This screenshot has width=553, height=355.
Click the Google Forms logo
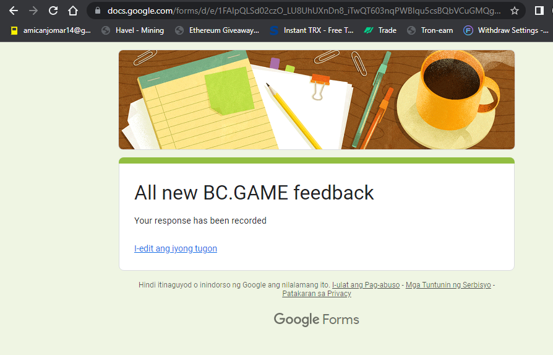(316, 320)
